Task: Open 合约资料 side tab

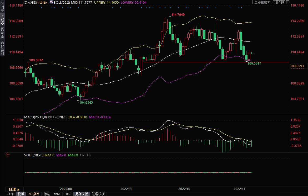Action: pos(2,48)
